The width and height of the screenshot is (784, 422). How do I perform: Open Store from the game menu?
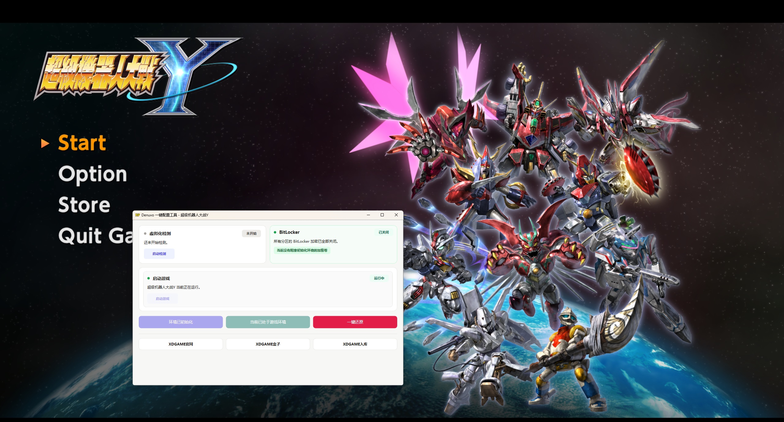tap(84, 205)
